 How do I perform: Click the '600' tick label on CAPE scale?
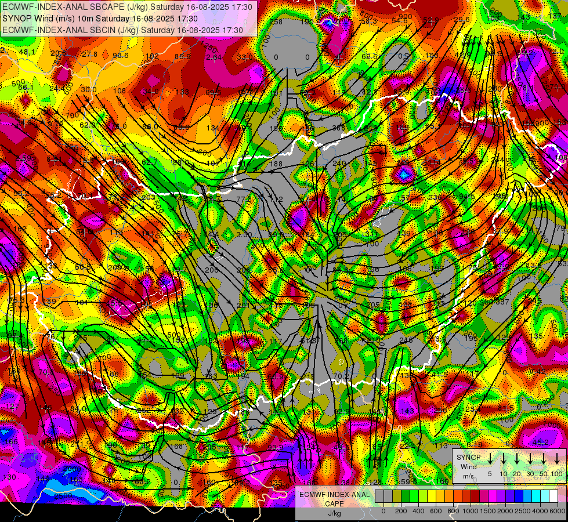tap(436, 511)
